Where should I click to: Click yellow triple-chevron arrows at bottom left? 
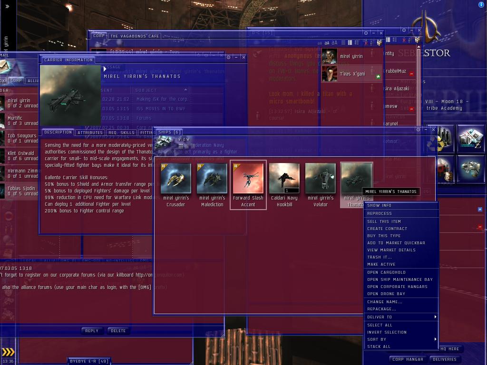click(8, 352)
